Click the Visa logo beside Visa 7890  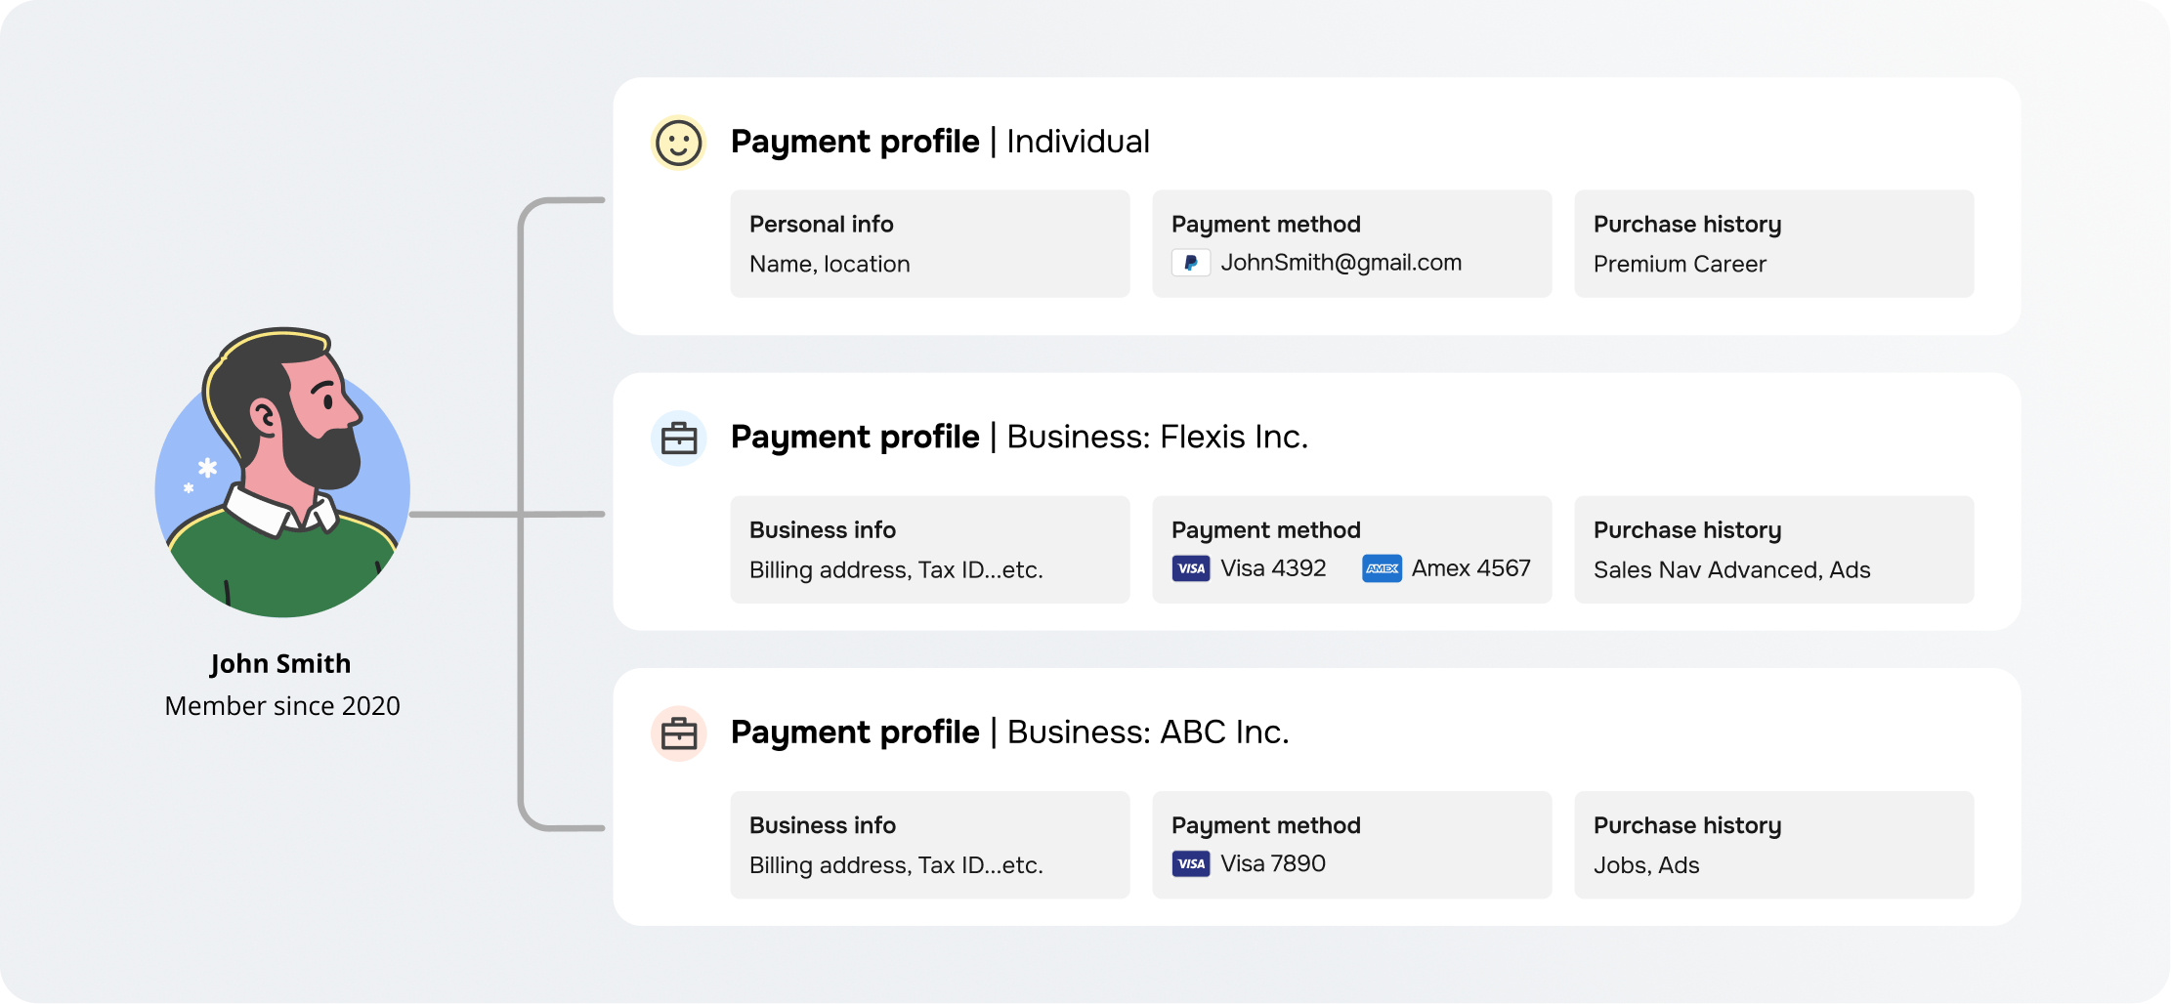(1191, 863)
